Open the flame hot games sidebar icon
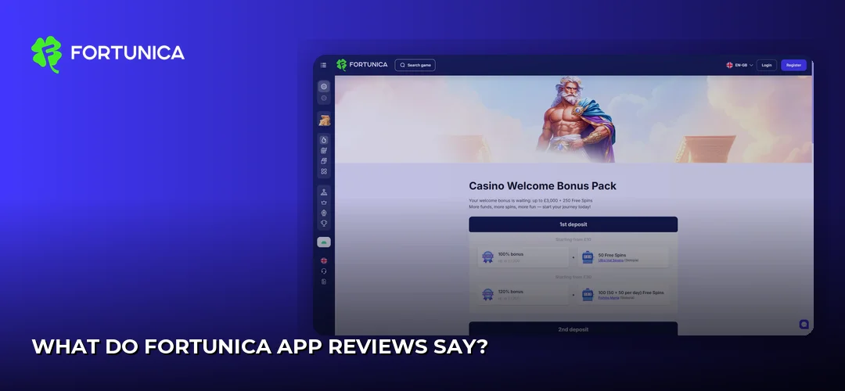 [x=324, y=140]
